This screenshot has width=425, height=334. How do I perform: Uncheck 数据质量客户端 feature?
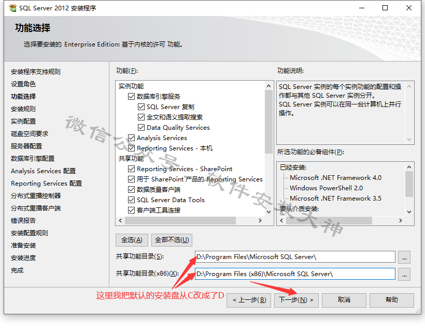131,190
